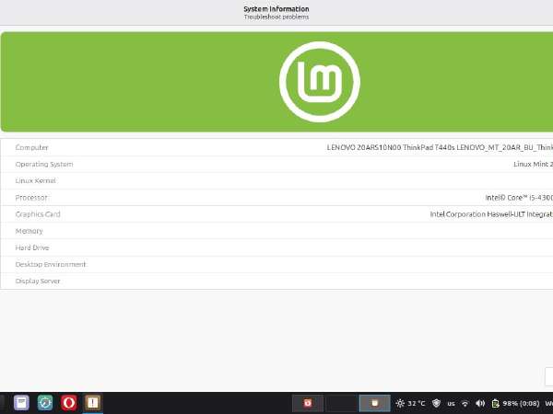Select the Desktop Environment row label

tap(51, 264)
